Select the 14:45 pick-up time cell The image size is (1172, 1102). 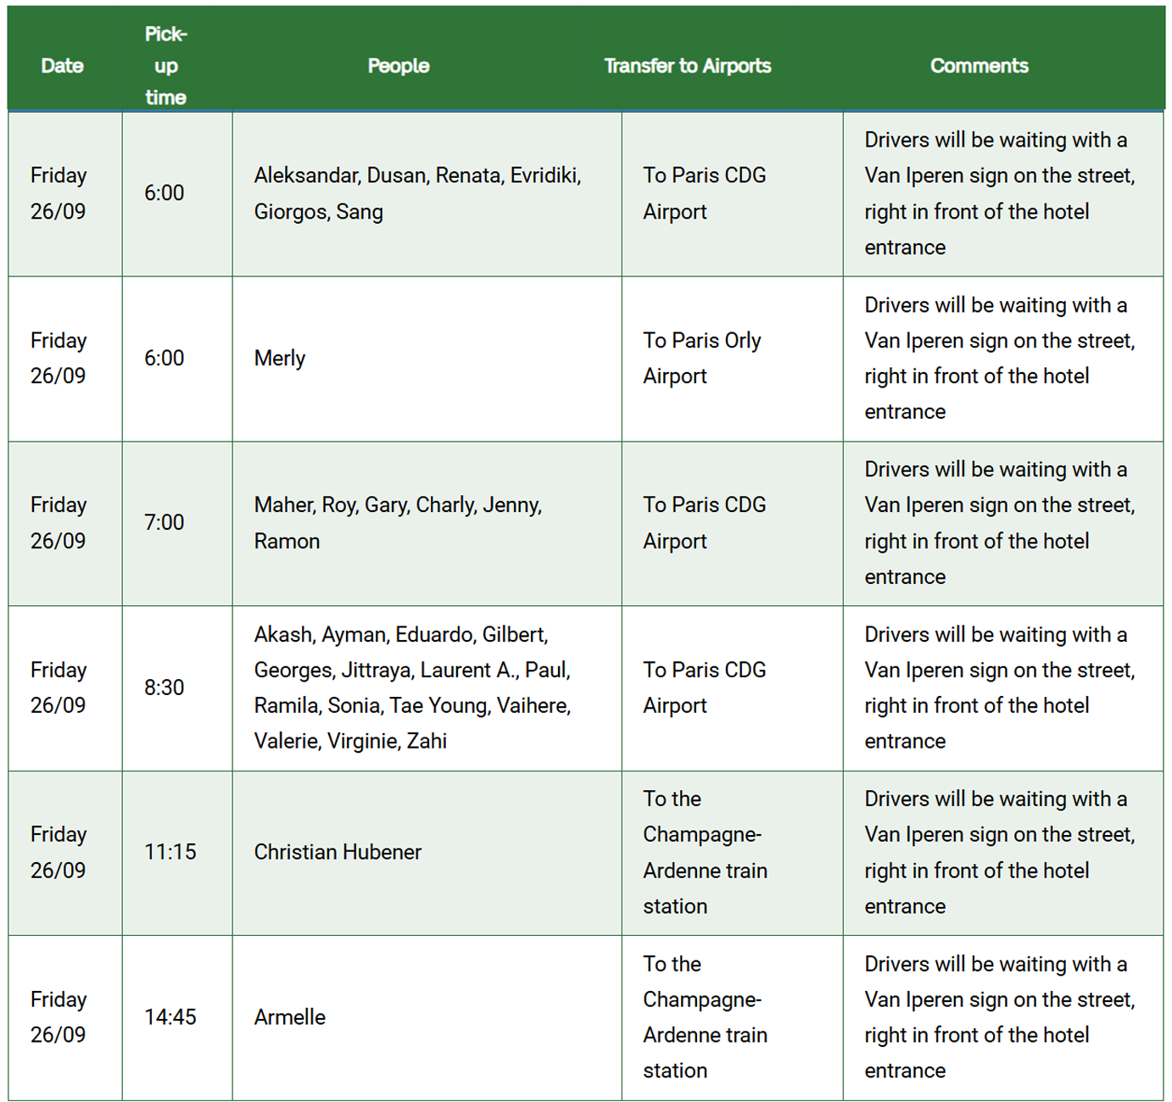point(170,1017)
